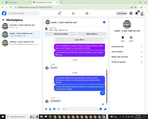Viewport: 148px width, 119px height.
Task: Open the $700 - 2 bed 1 bath listing link
Action: click(x=58, y=30)
